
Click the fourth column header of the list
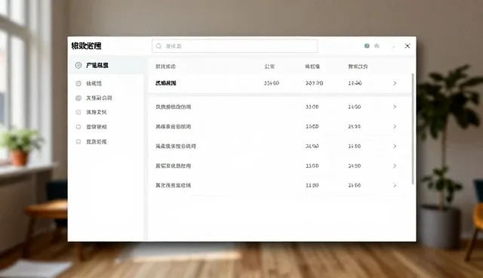(358, 66)
